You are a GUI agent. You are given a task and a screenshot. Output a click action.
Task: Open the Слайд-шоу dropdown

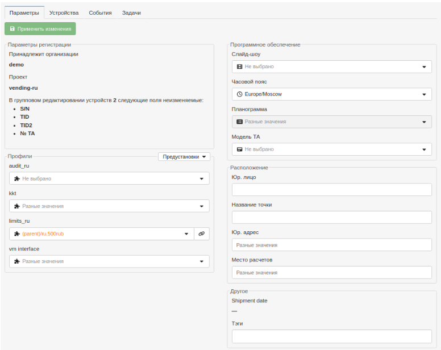click(331, 66)
